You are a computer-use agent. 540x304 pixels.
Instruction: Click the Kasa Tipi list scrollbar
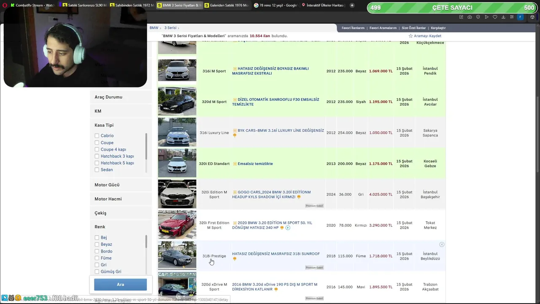tap(146, 146)
